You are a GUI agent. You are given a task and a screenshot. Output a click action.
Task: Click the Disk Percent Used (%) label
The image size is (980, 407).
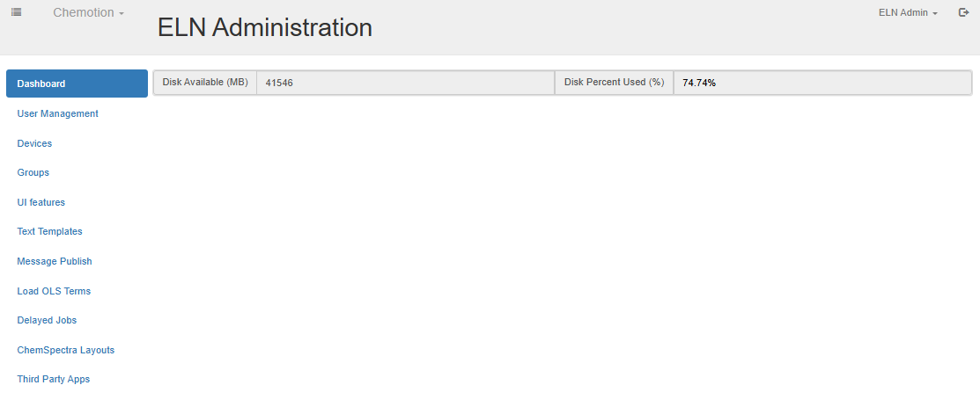pyautogui.click(x=614, y=83)
